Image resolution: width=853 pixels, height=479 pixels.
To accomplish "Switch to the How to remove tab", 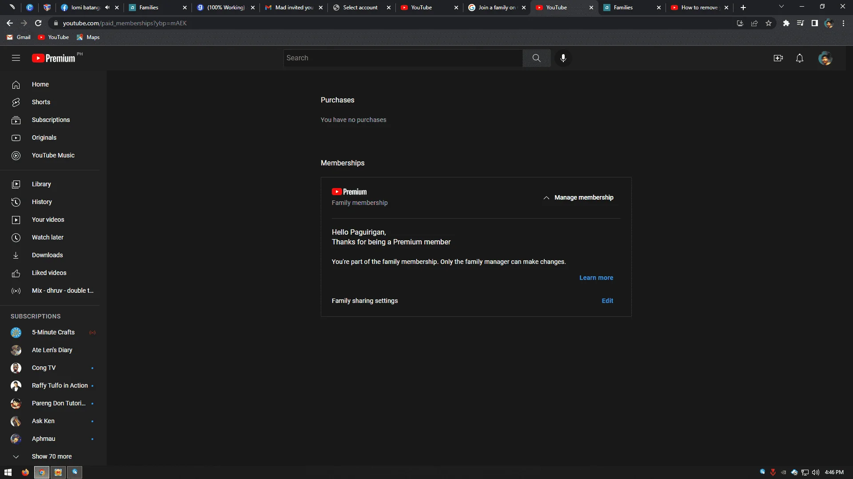I will (x=699, y=8).
